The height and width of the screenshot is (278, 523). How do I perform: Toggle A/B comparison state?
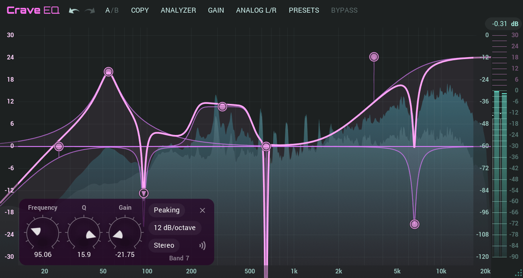point(112,10)
